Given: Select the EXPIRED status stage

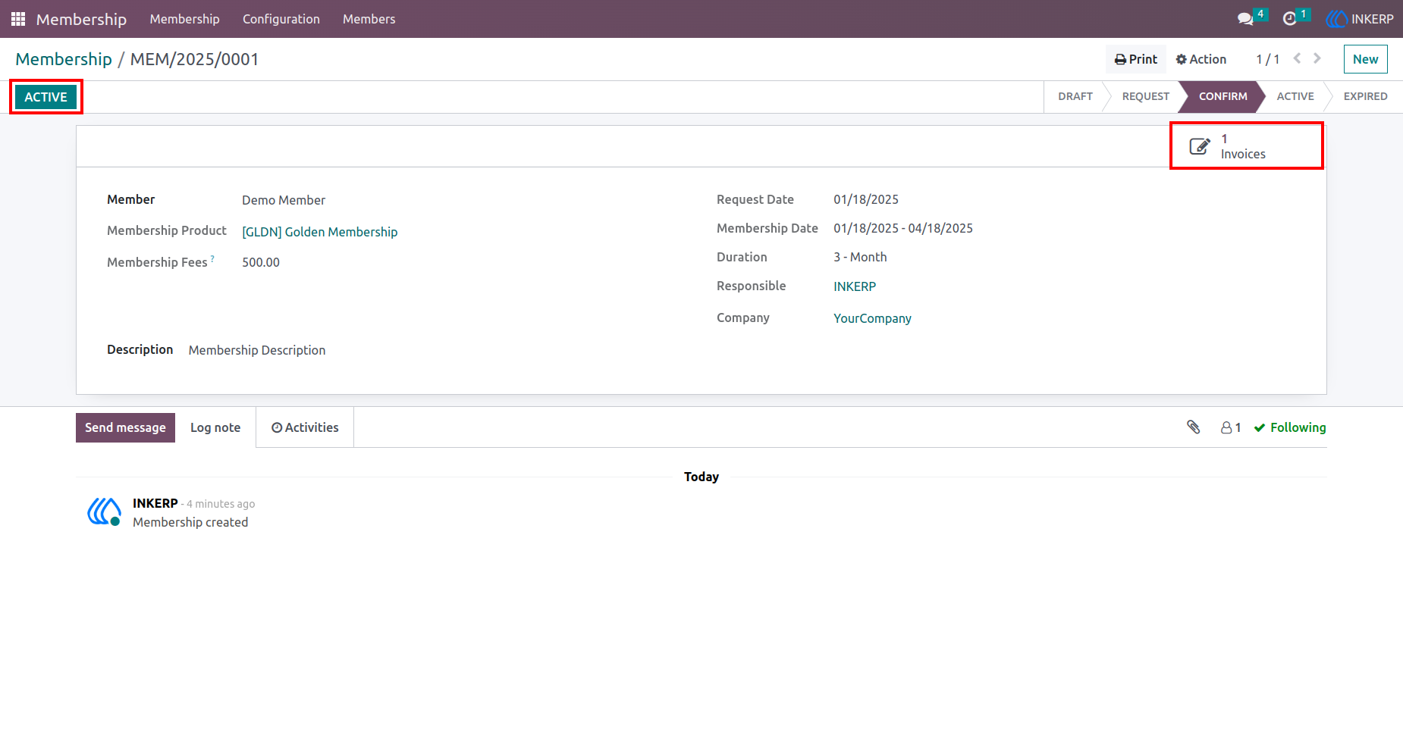Looking at the screenshot, I should click(x=1365, y=96).
